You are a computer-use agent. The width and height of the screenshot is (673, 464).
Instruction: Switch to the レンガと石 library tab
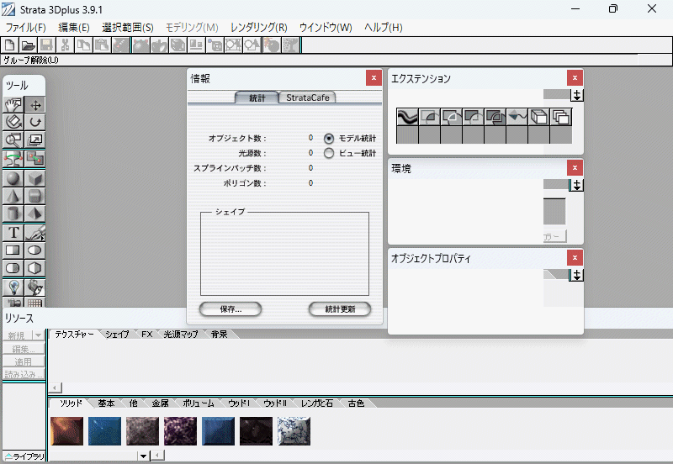coord(317,403)
